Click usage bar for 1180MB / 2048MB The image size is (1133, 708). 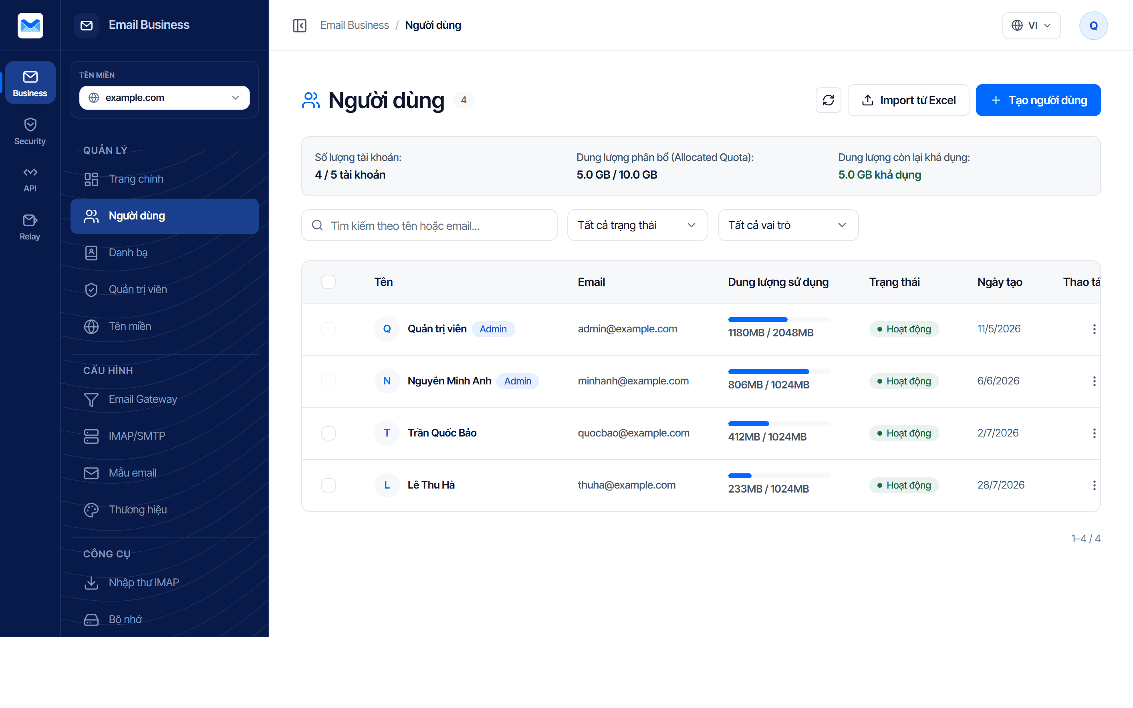point(779,320)
